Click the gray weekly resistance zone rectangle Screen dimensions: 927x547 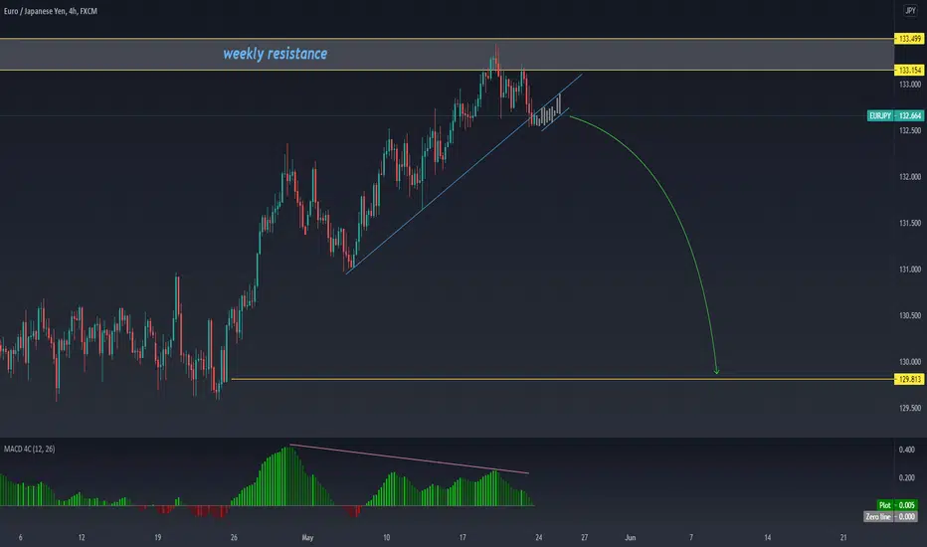[x=447, y=55]
